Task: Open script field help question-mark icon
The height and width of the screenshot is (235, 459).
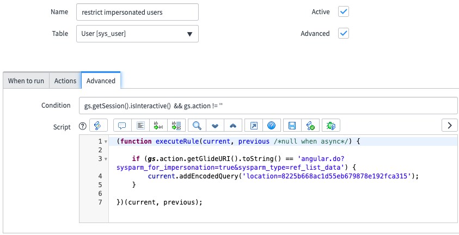Action: click(x=83, y=126)
